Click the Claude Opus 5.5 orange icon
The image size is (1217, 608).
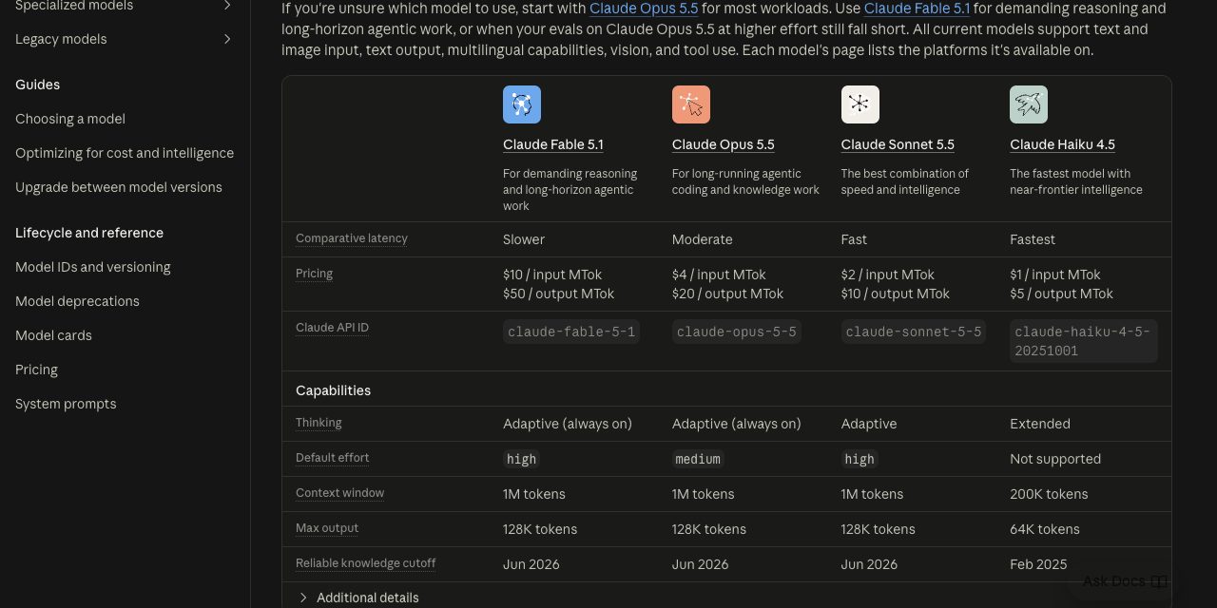(x=691, y=104)
